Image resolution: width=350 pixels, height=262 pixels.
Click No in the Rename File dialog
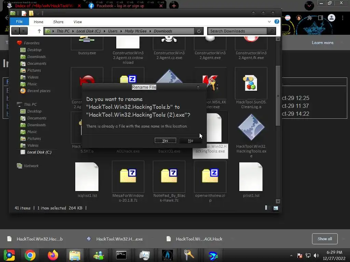click(x=190, y=140)
